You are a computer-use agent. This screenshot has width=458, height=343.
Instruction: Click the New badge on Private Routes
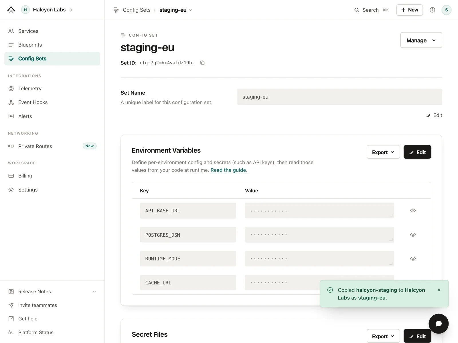point(90,146)
